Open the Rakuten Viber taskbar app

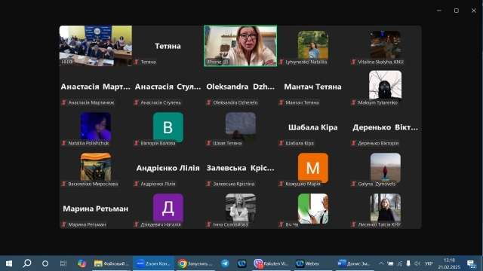[271, 263]
